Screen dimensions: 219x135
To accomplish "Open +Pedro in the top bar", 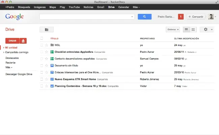I will [10, 7].
